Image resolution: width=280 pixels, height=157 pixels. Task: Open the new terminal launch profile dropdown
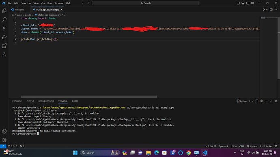(x=253, y=101)
